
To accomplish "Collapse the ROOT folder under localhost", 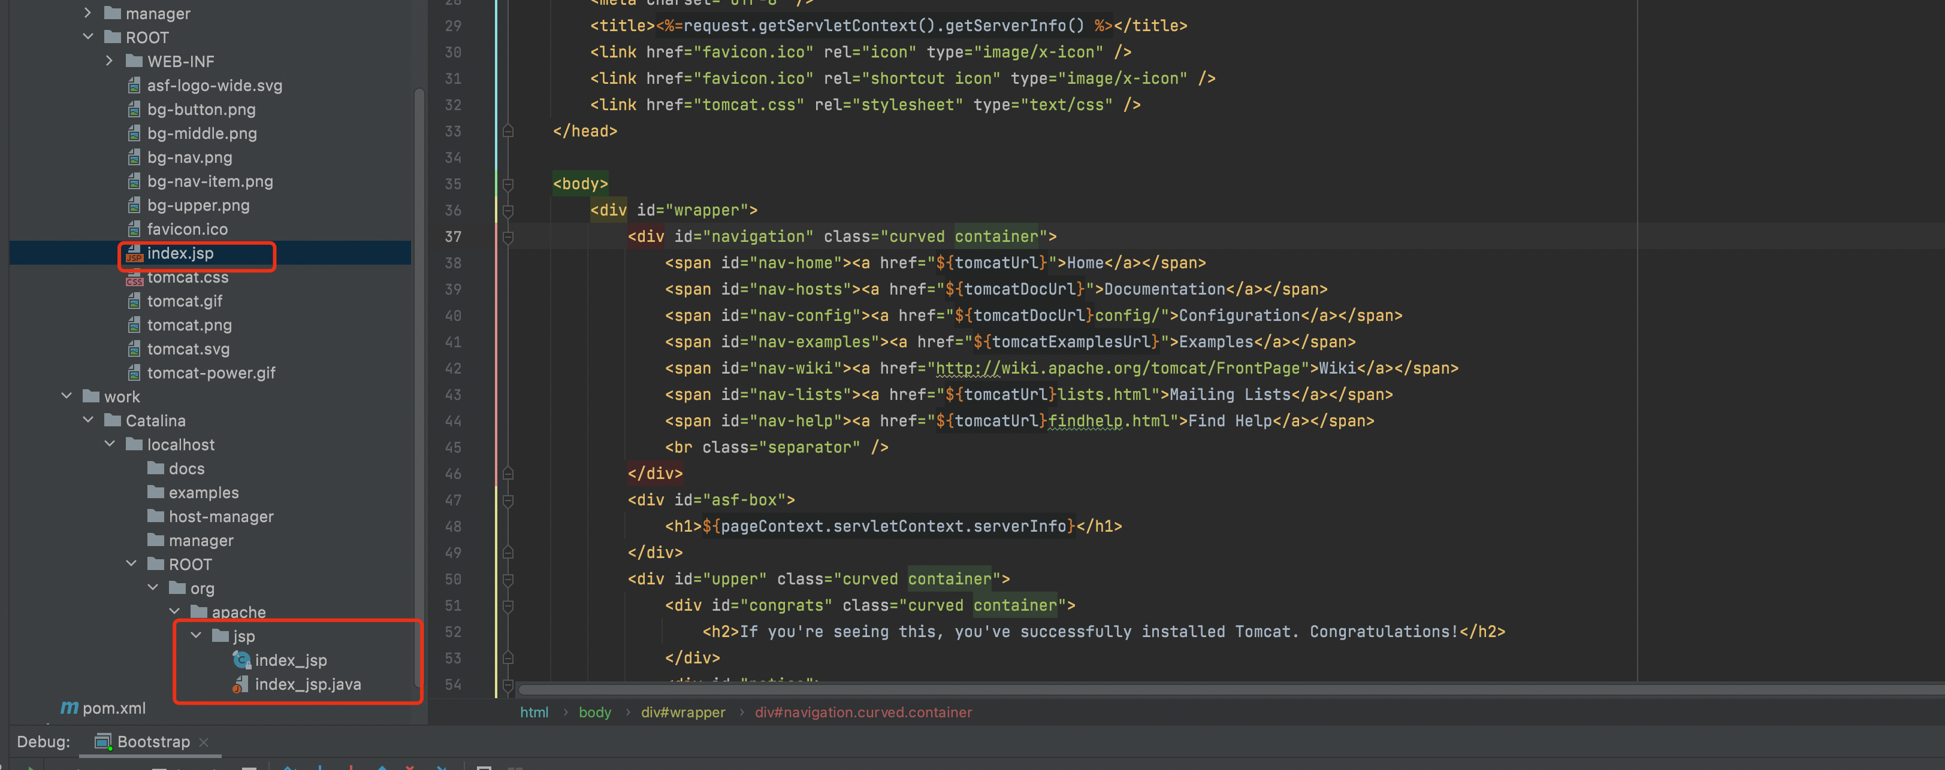I will pos(131,563).
